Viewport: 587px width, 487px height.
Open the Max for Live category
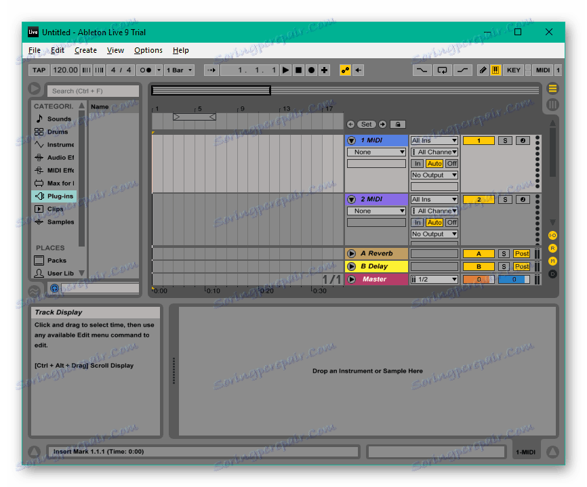click(x=55, y=184)
